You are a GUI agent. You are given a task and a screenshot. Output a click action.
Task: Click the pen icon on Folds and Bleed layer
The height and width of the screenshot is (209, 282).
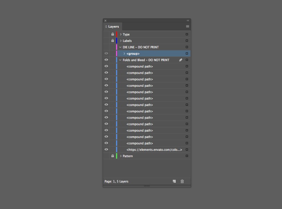(x=180, y=60)
